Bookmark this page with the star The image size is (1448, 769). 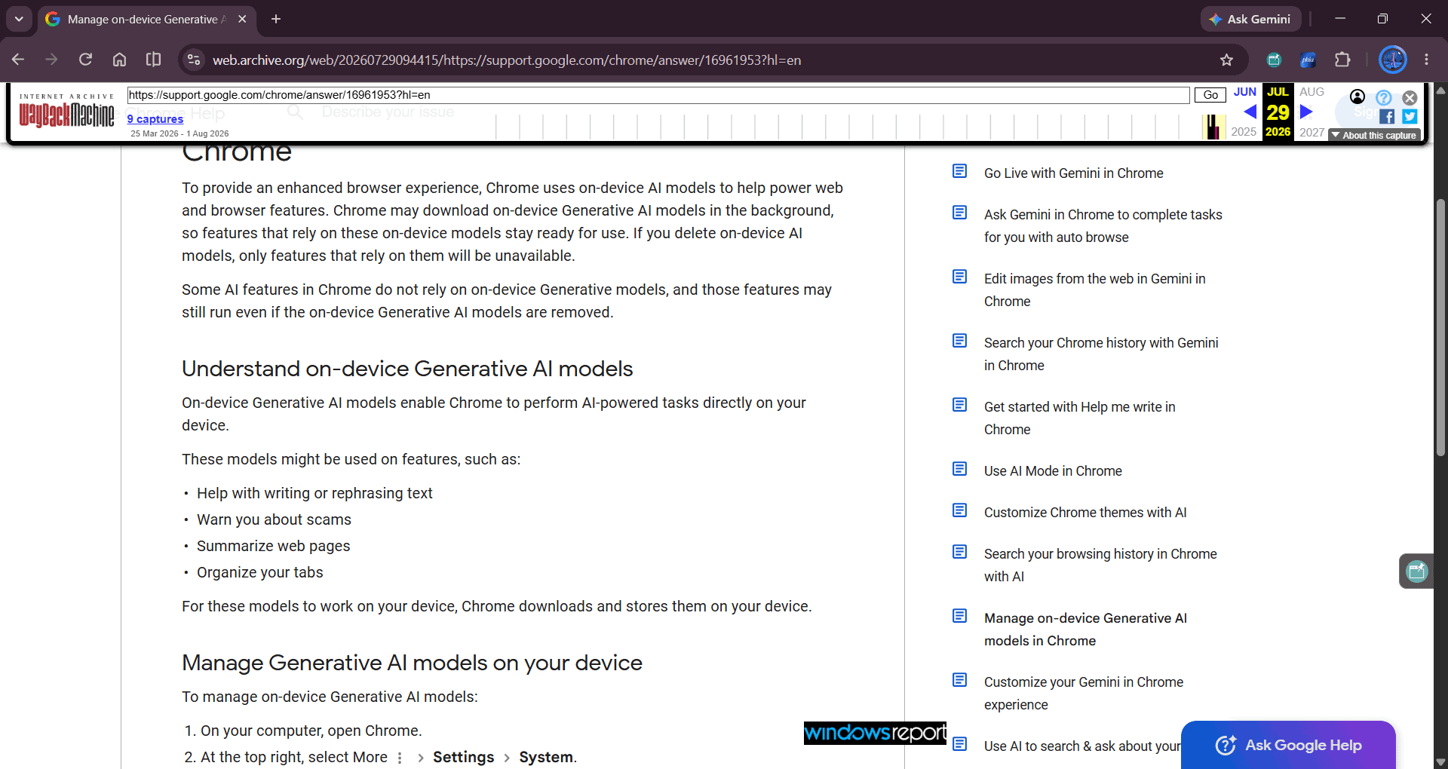point(1226,60)
